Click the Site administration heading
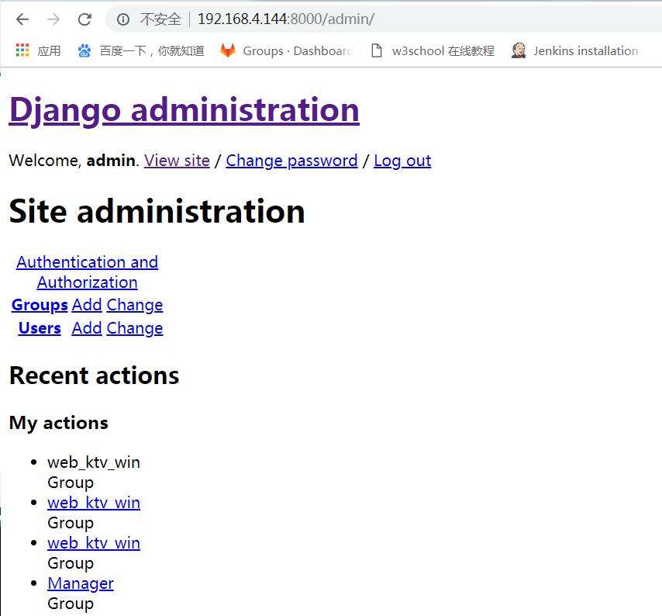The image size is (662, 616). click(x=157, y=211)
